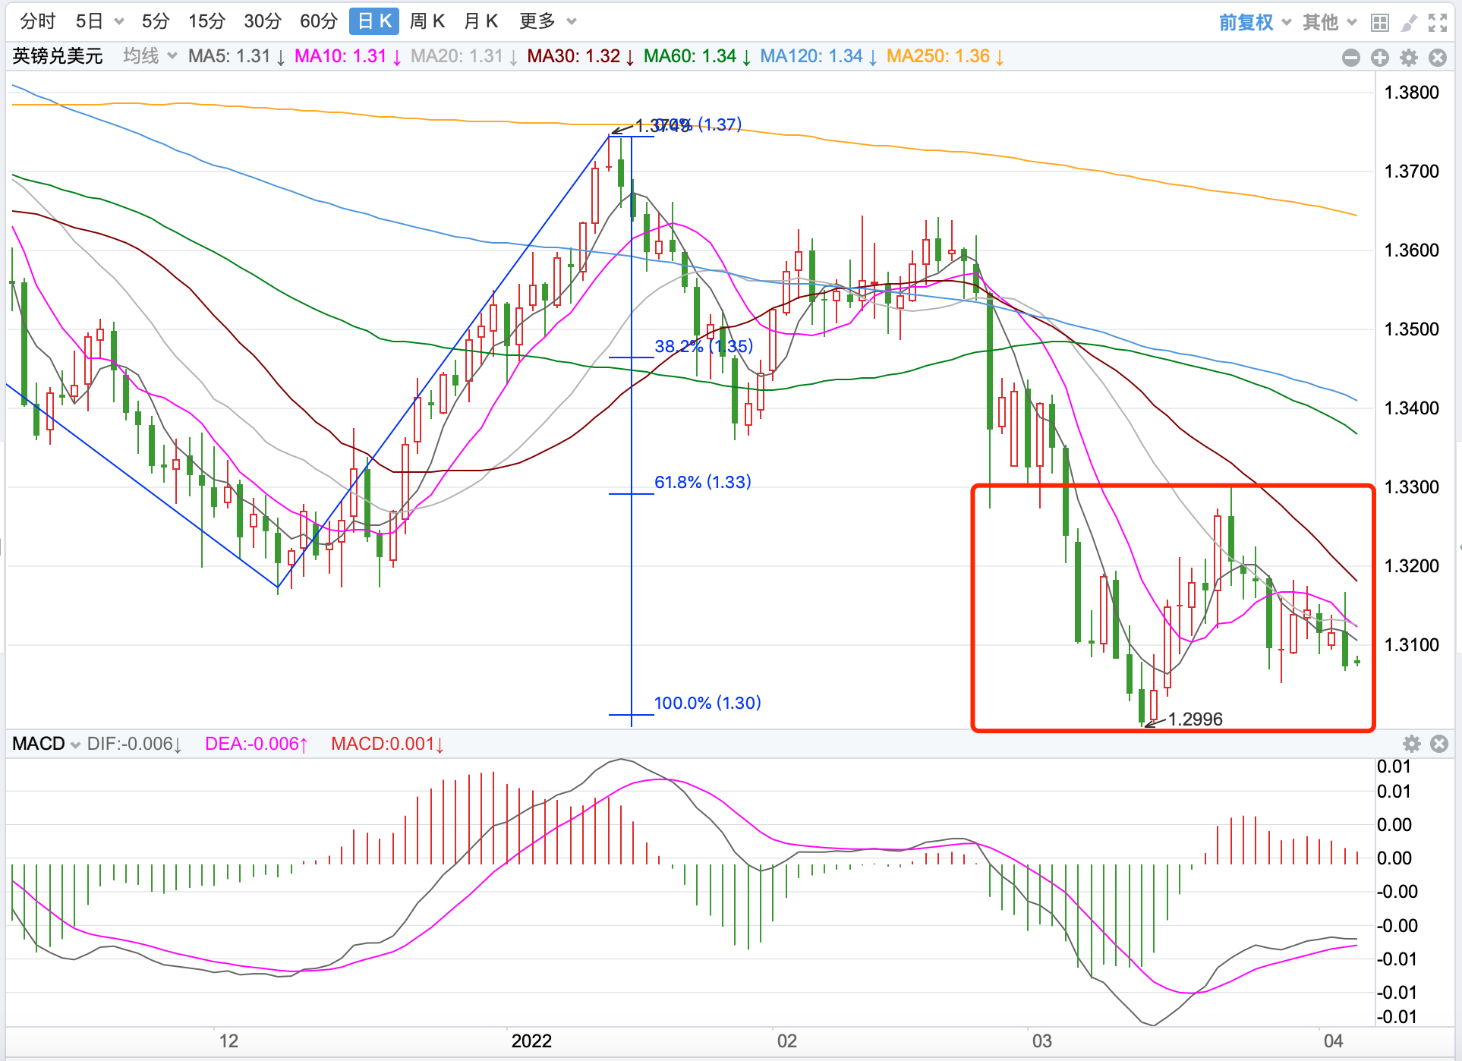Screen dimensions: 1462x1061
Task: Remove the moving average indicator overlay
Action: click(1437, 58)
